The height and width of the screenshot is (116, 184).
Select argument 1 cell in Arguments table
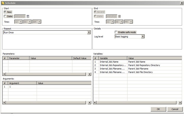22,87
